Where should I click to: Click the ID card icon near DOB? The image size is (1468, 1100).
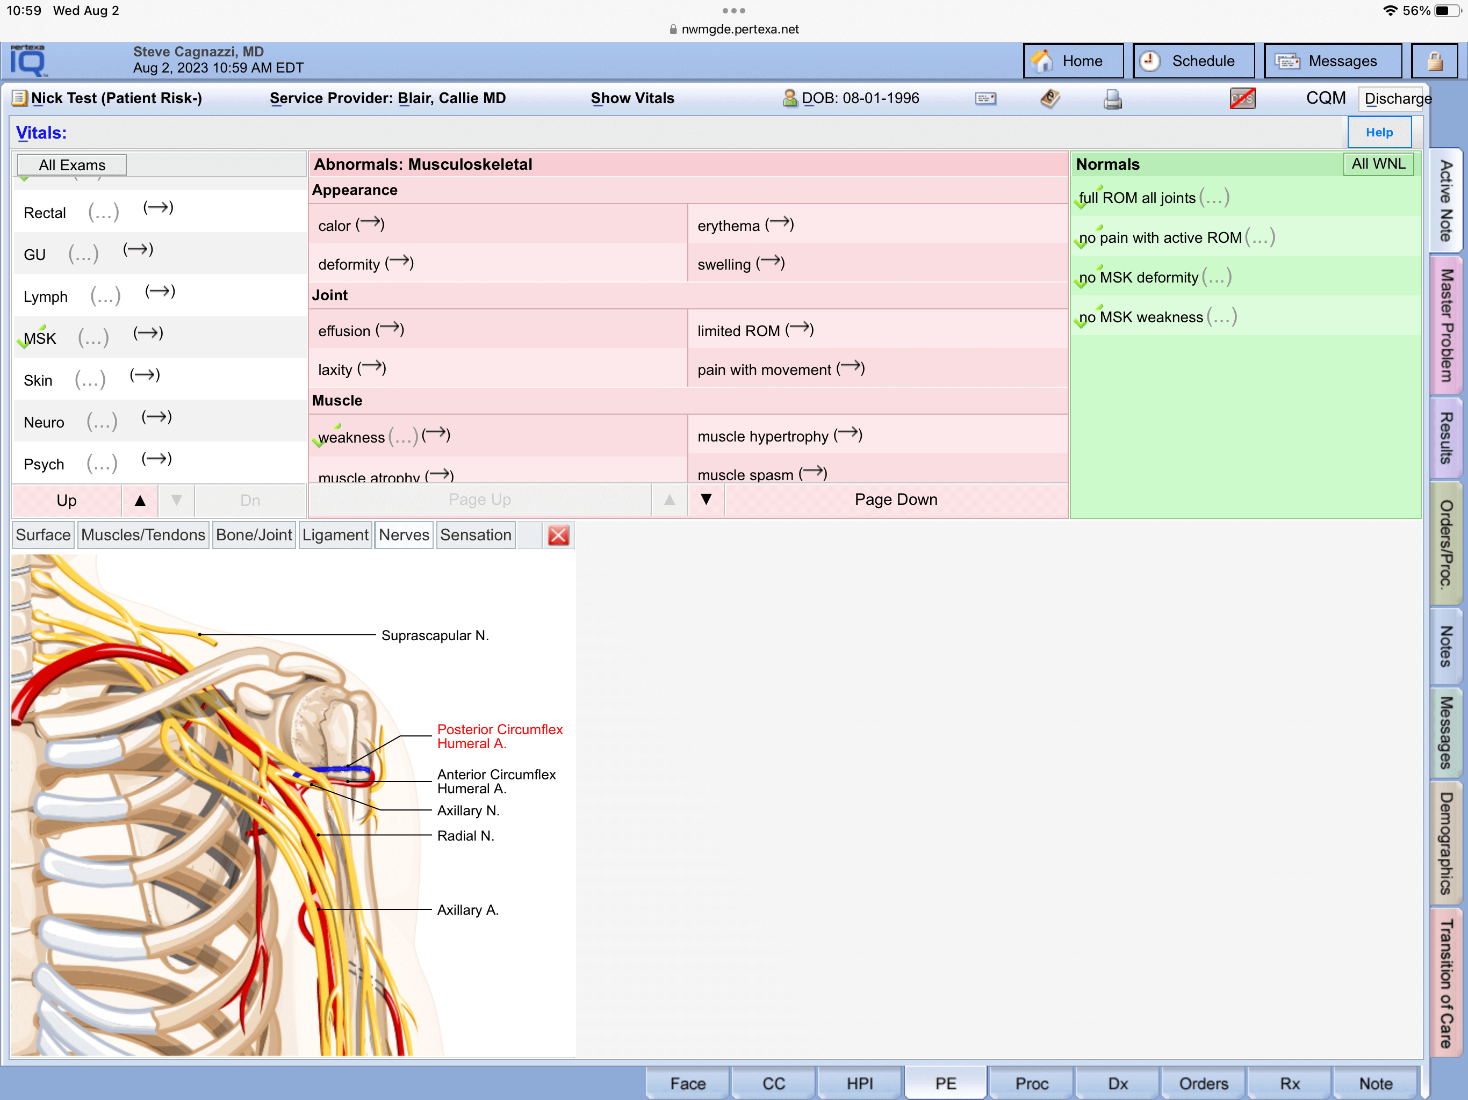click(x=985, y=99)
